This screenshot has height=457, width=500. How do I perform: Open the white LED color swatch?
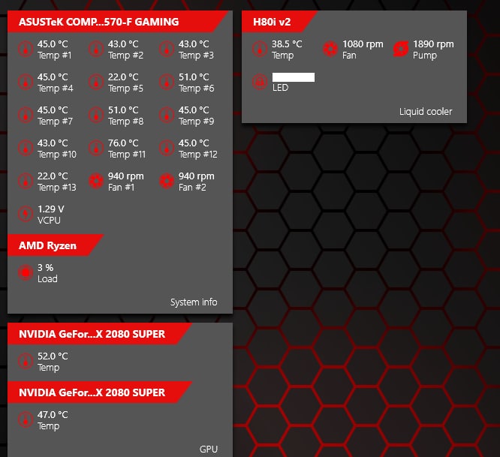point(294,77)
